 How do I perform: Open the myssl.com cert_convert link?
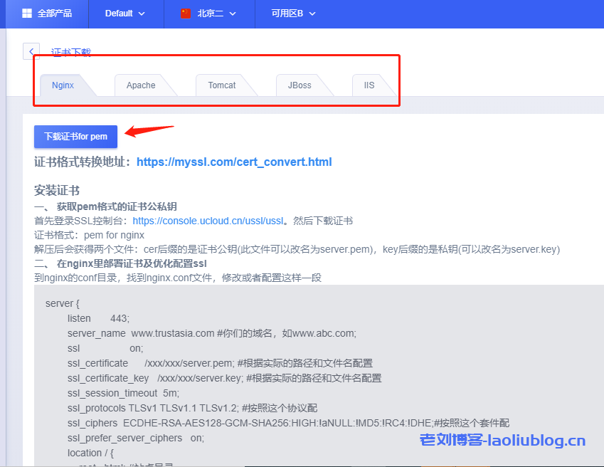[234, 162]
